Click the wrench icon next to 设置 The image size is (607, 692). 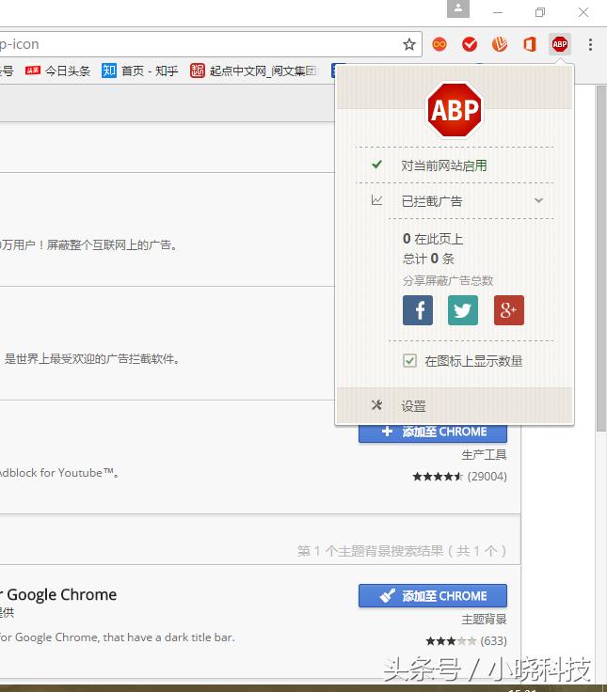point(376,405)
